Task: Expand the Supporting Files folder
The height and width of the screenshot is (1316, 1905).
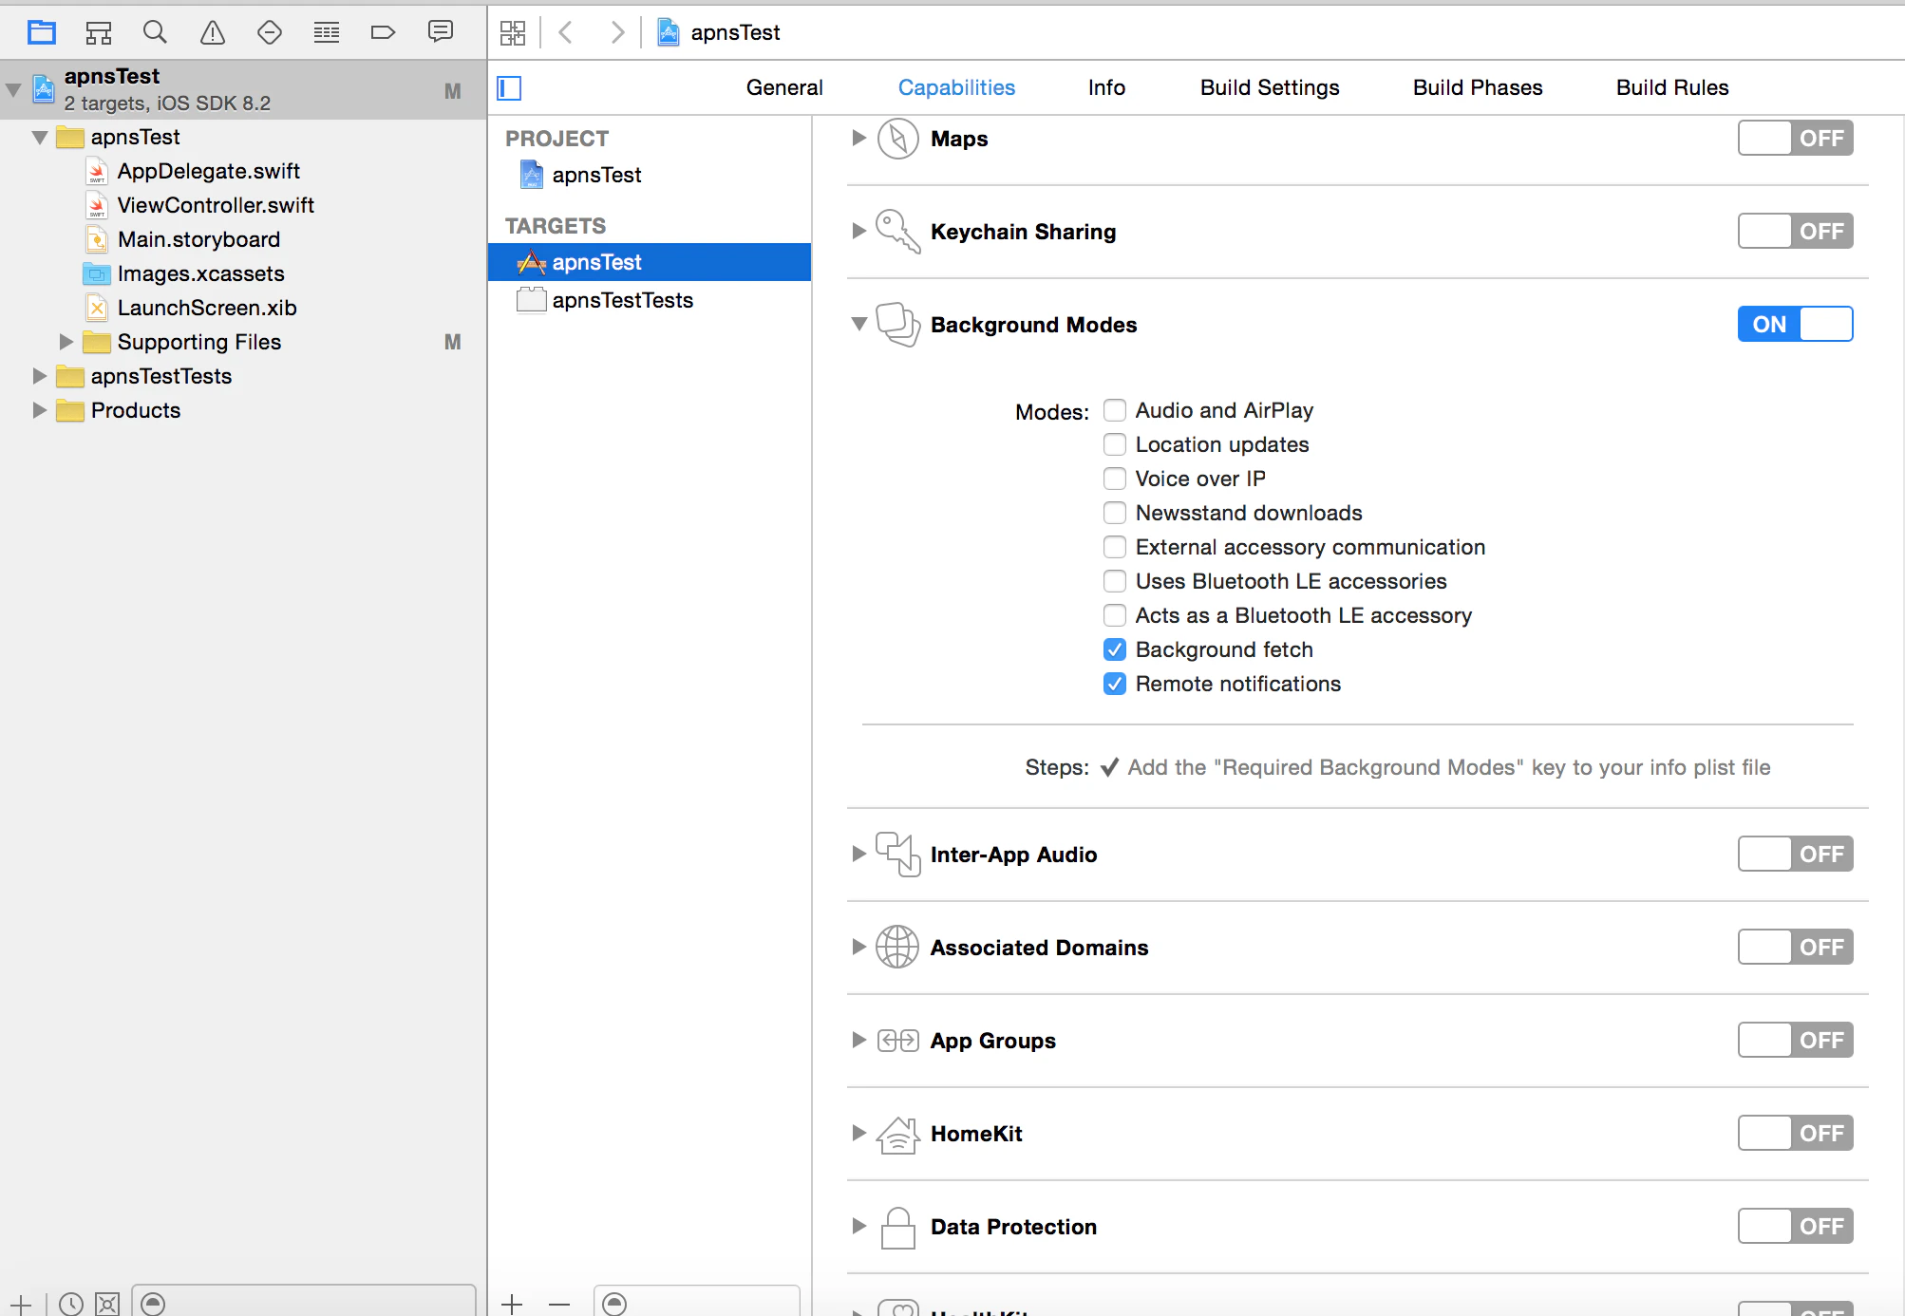Action: 66,342
